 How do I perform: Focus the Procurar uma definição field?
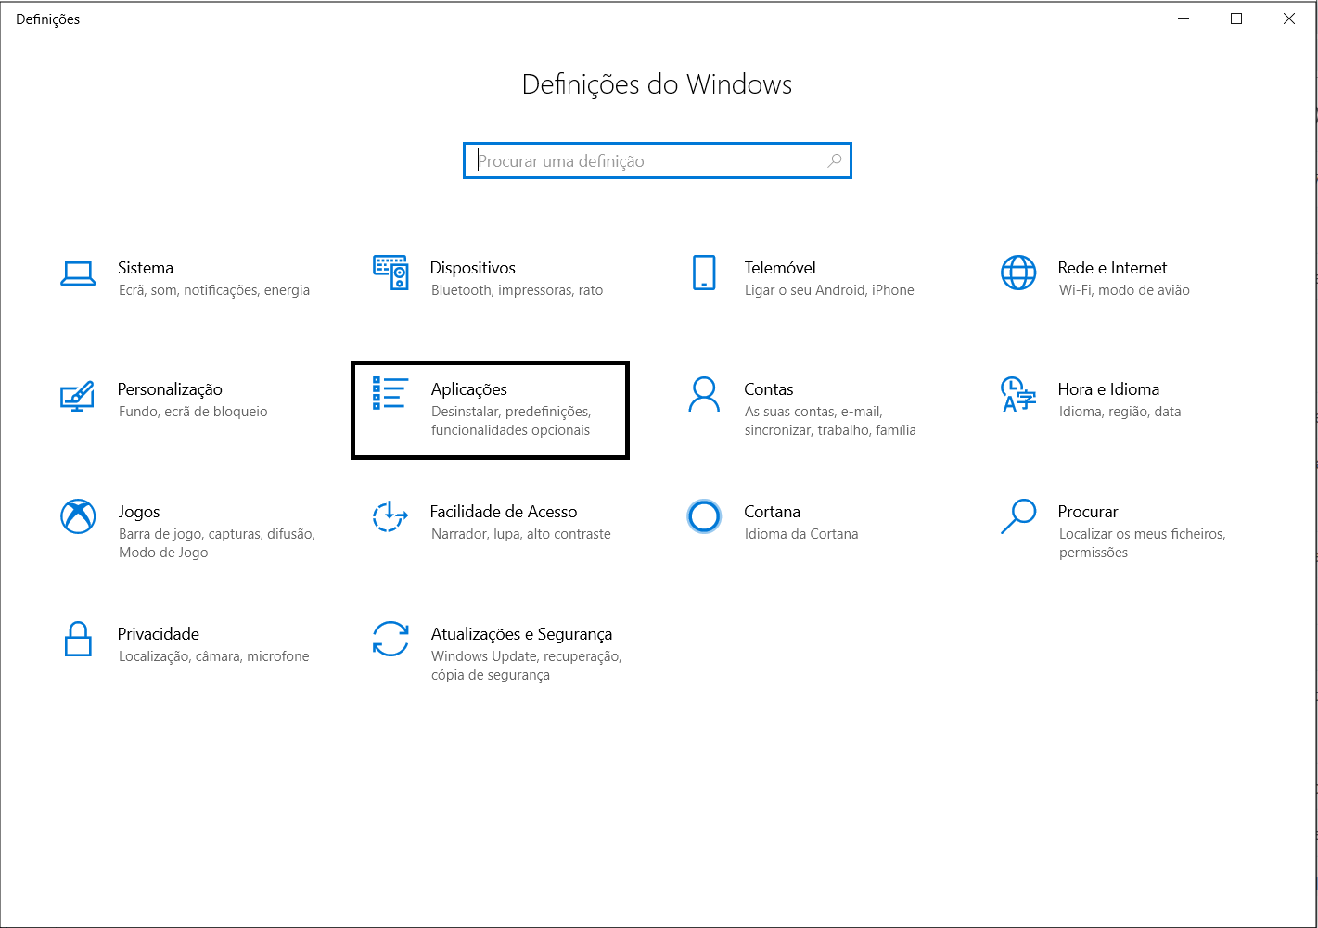(658, 160)
